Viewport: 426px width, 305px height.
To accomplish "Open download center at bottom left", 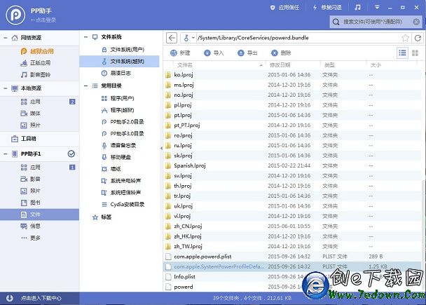I will 40,298.
